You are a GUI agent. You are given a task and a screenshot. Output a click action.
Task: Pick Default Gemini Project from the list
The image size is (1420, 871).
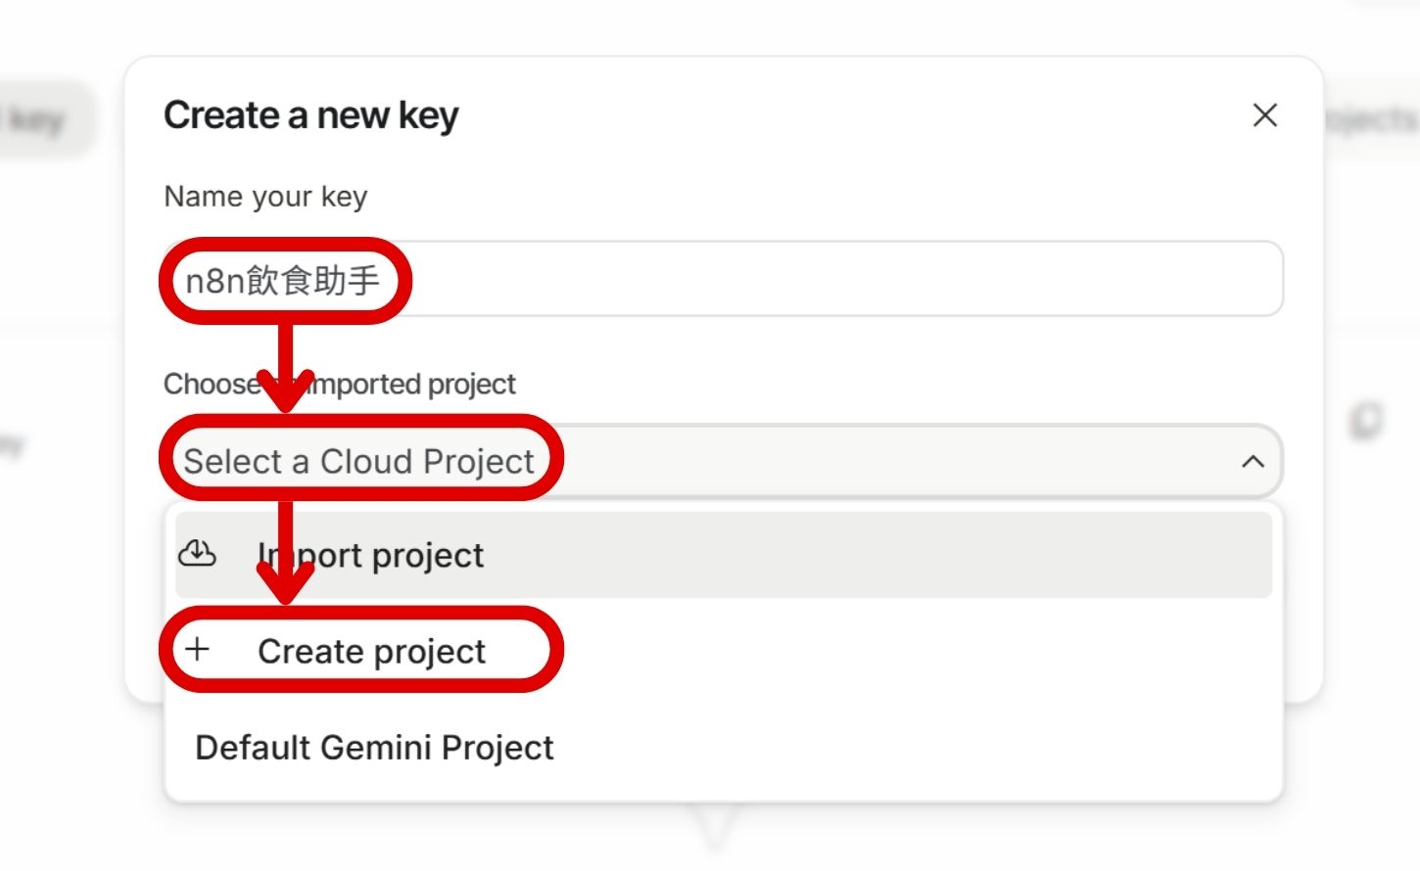tap(374, 748)
